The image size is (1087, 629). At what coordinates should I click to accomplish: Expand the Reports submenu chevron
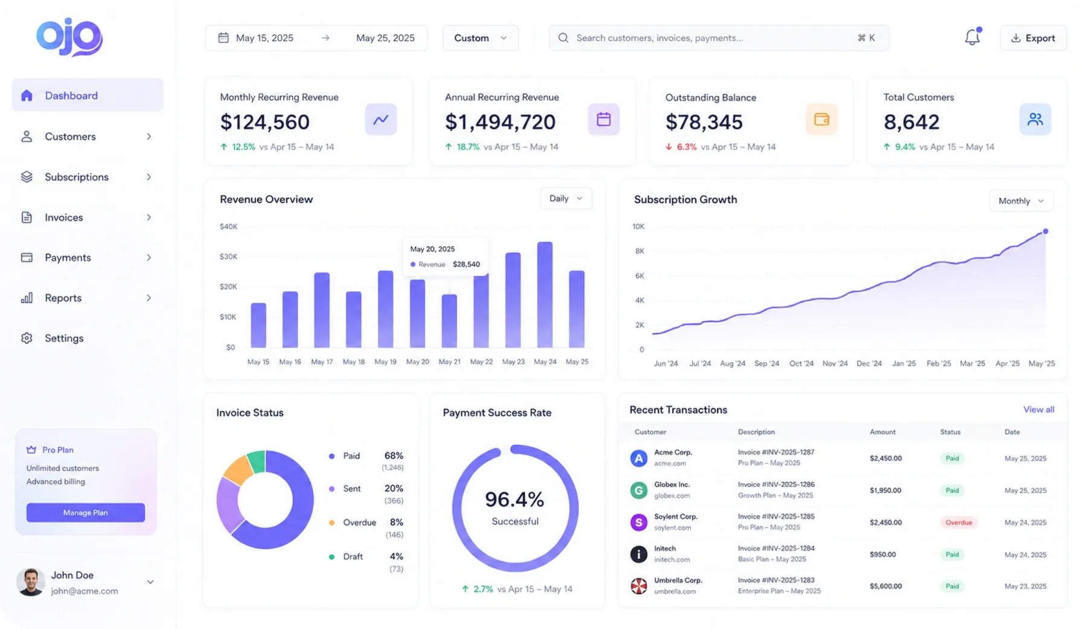coord(149,298)
